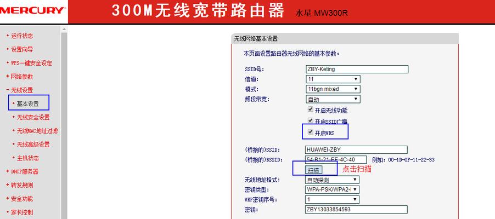
Task: Click the sidebar vertical scrollbar track
Action: tap(64, 126)
